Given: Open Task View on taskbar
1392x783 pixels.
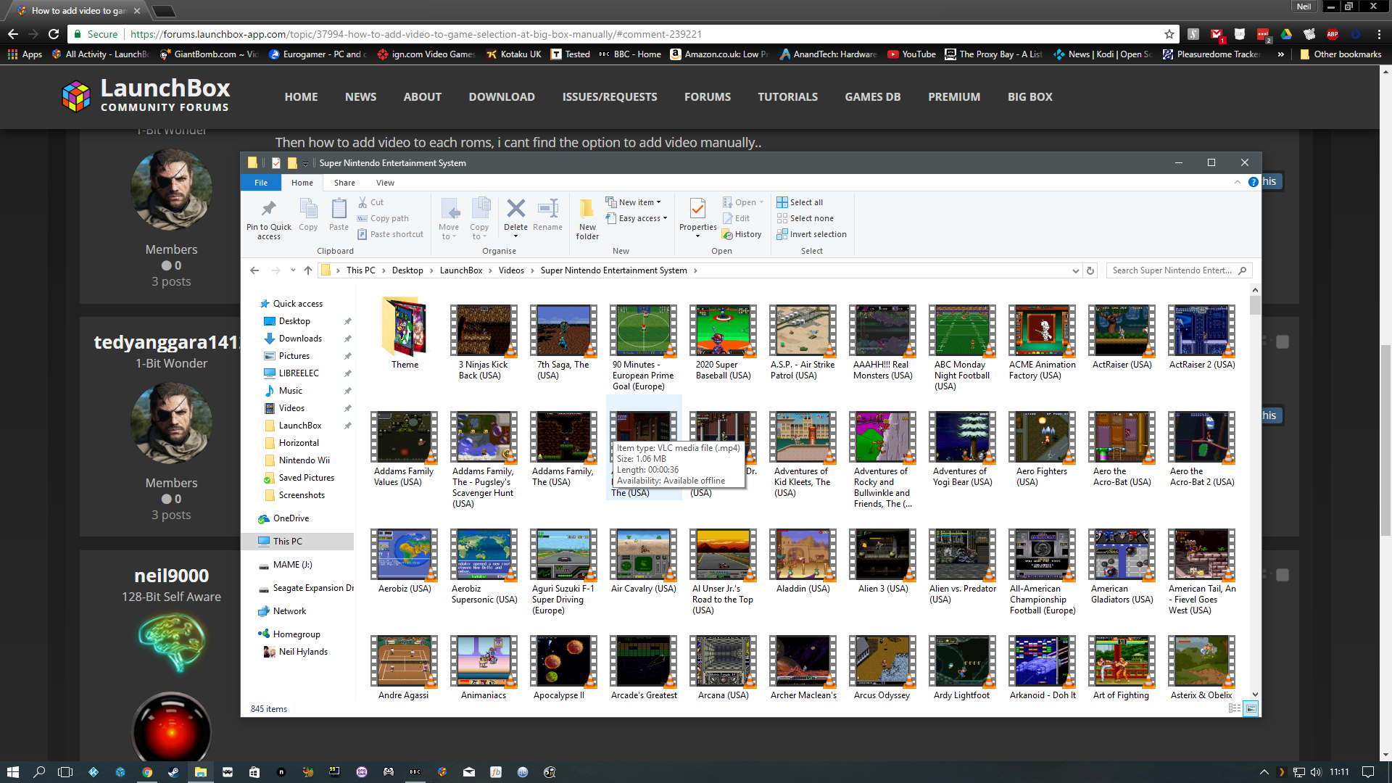Looking at the screenshot, I should click(65, 772).
